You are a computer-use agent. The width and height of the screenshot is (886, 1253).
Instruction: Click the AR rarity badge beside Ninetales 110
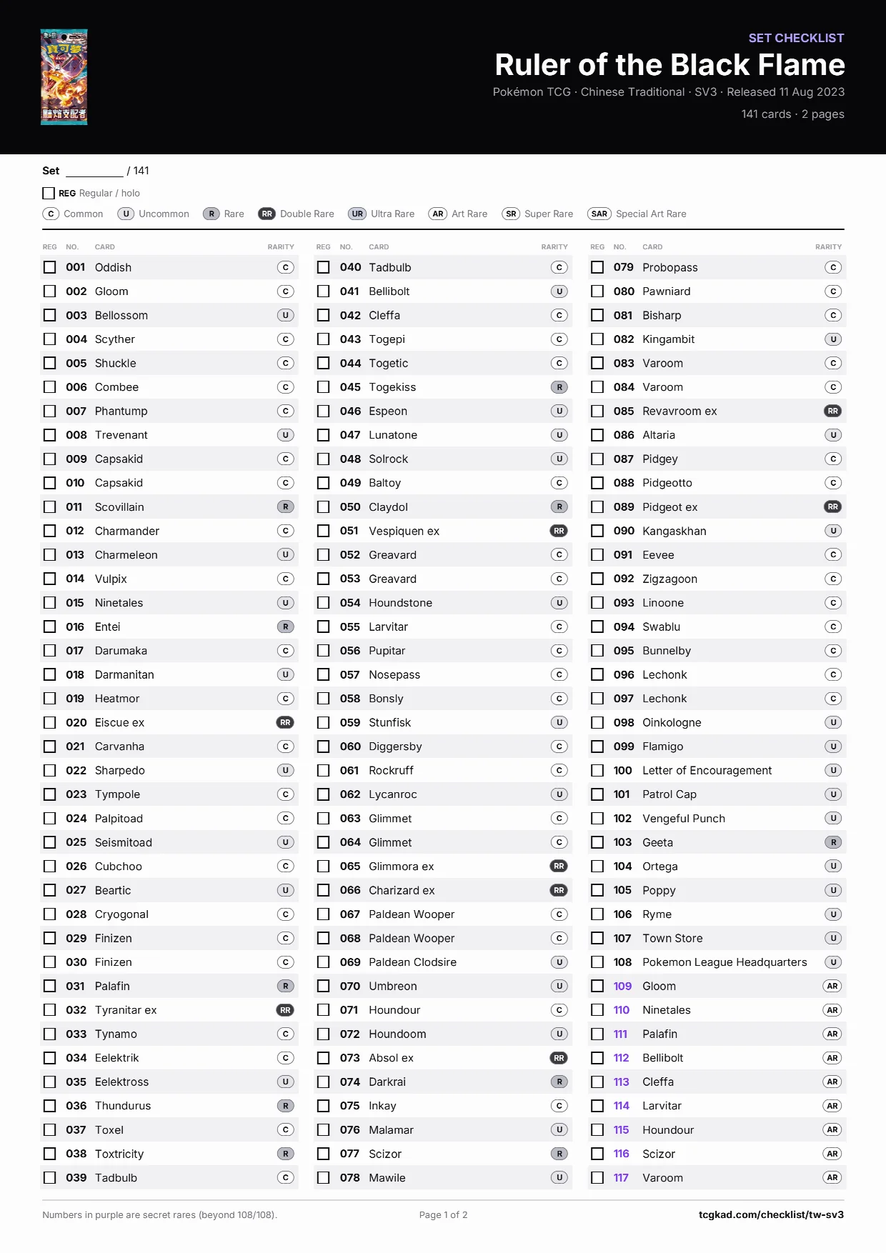[832, 1010]
